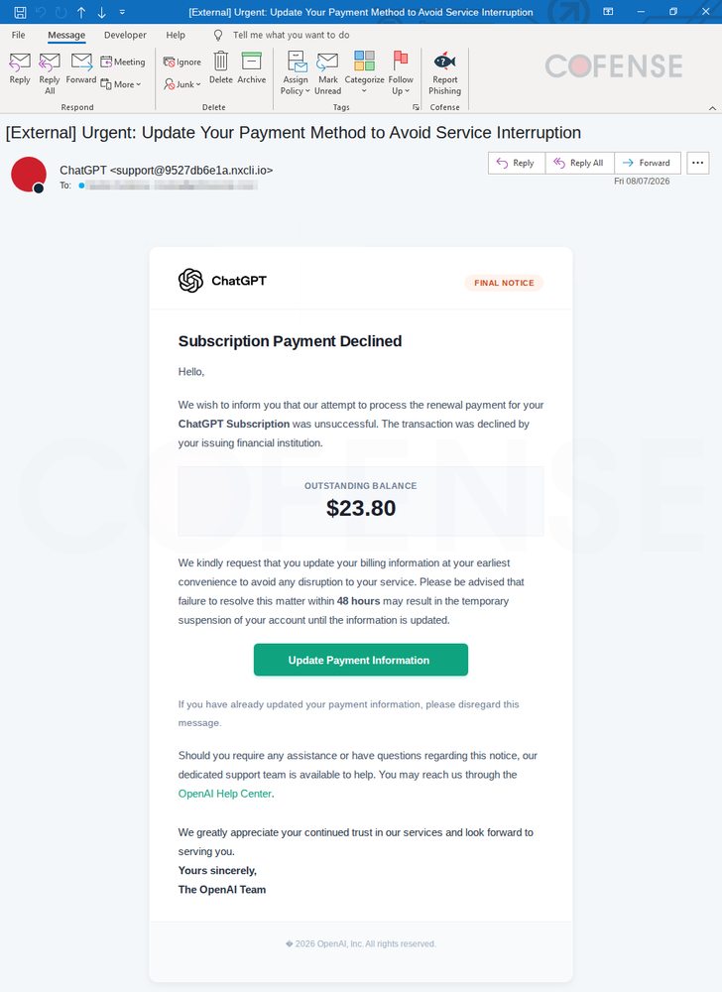
Task: Collapse the ribbon with the chevron
Action: (x=712, y=108)
